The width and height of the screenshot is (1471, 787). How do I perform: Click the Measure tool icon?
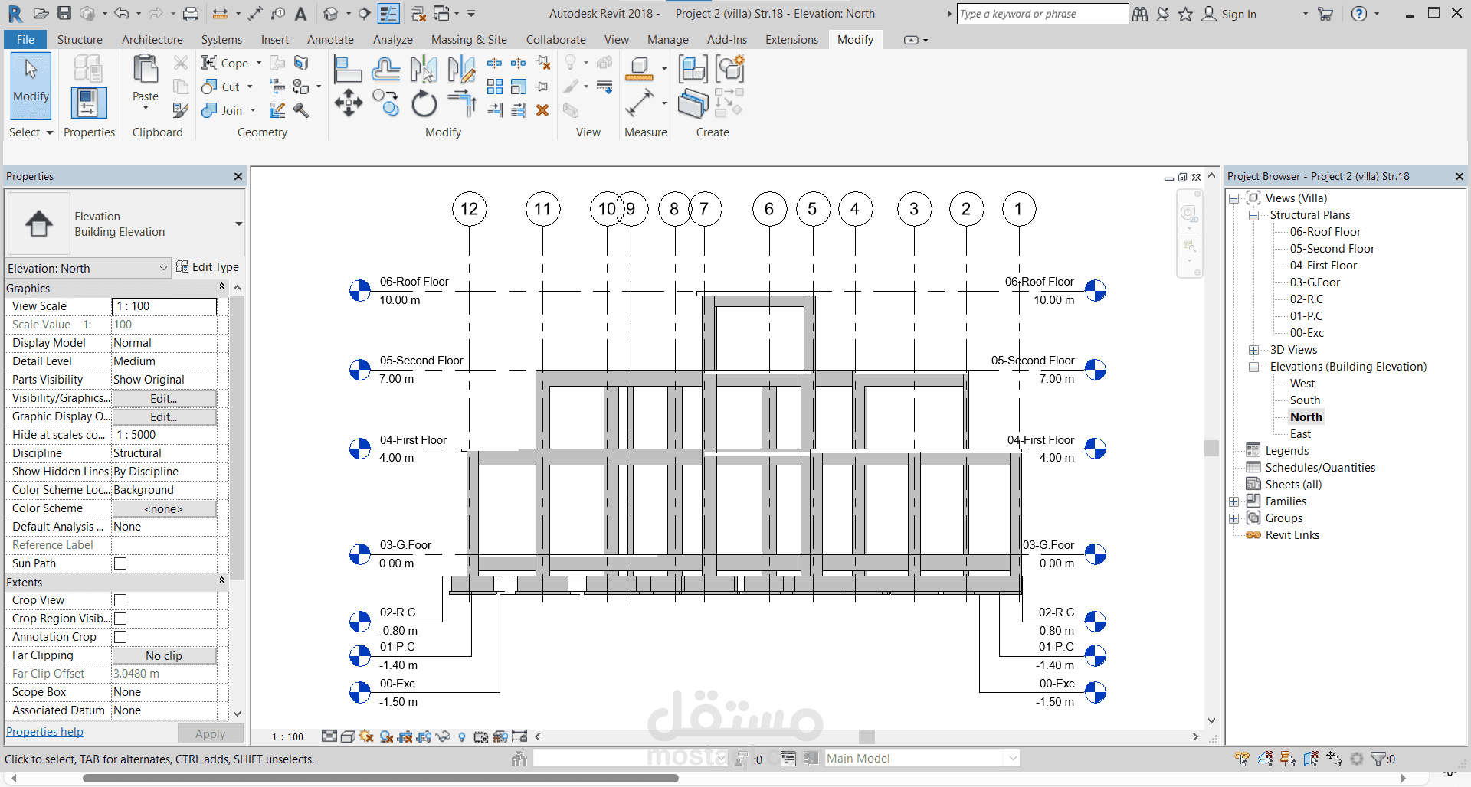point(639,103)
